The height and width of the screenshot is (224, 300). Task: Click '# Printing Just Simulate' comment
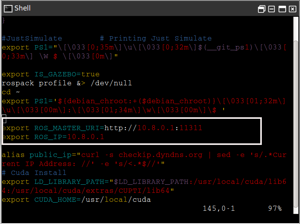pyautogui.click(x=156, y=39)
